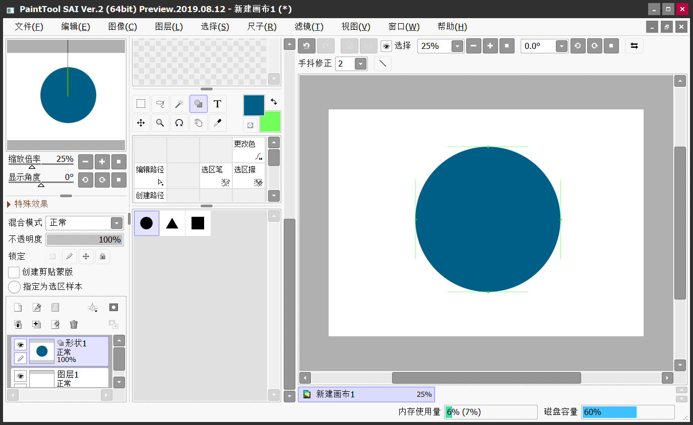Screen dimensions: 693x425
Task: Toggle the selection visibility eye
Action: click(x=386, y=46)
